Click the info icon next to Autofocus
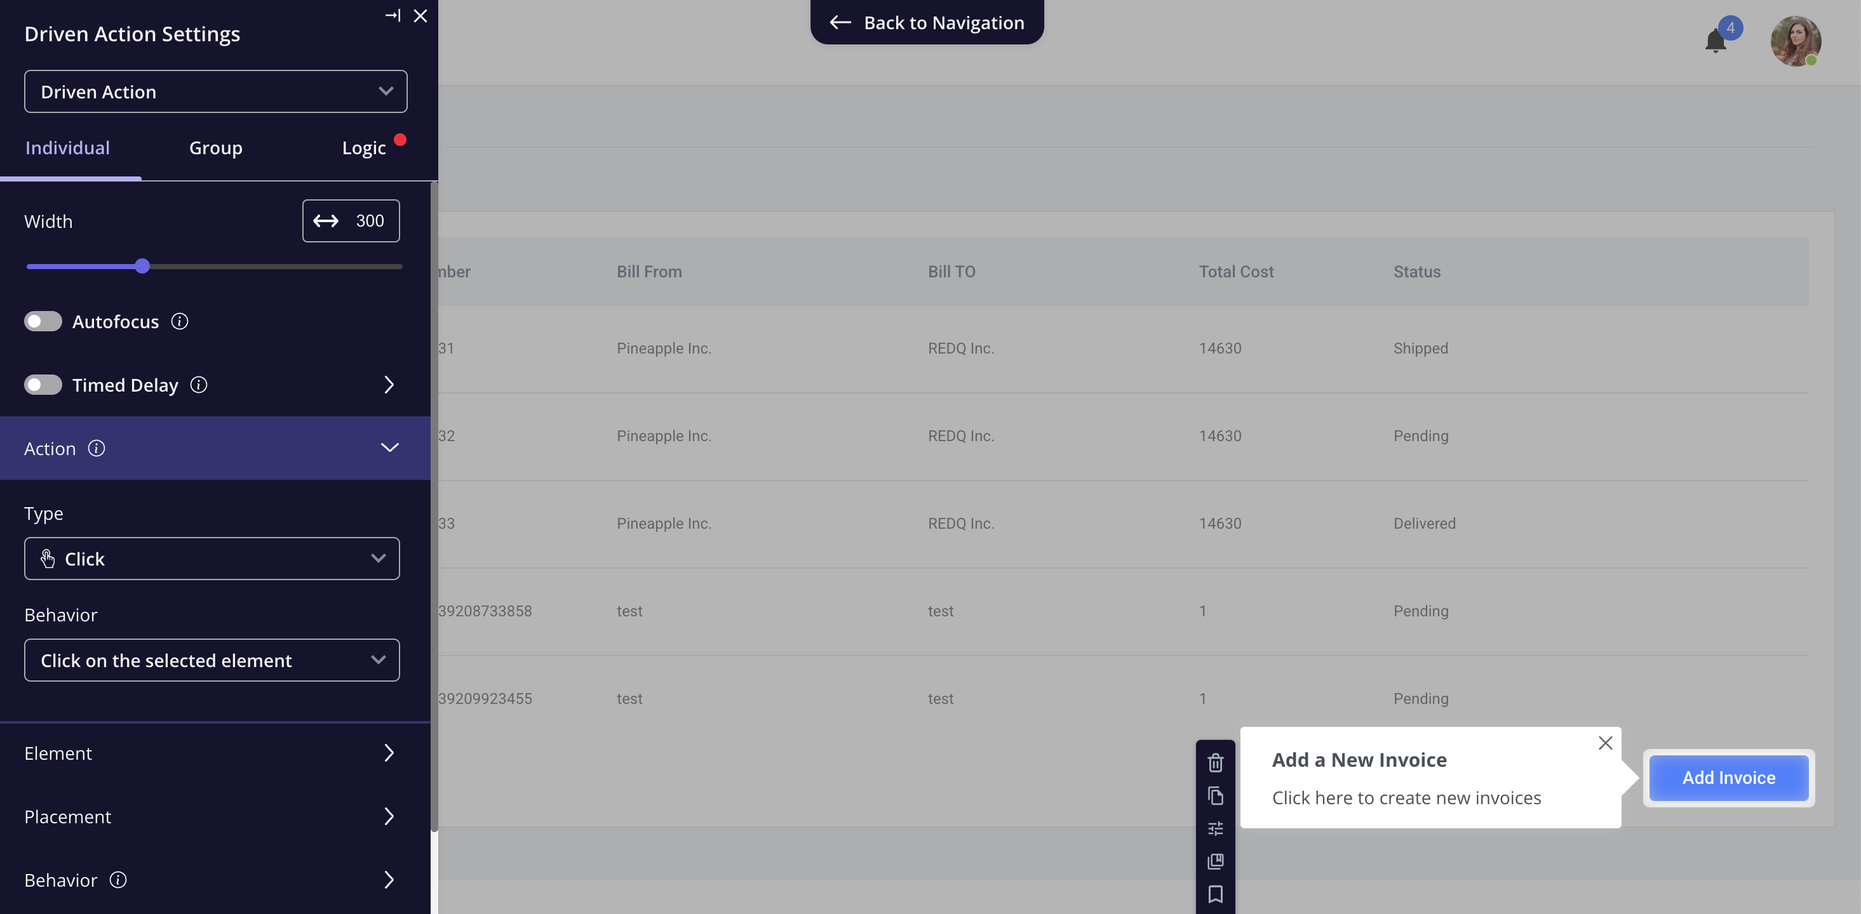The image size is (1861, 914). (x=179, y=321)
